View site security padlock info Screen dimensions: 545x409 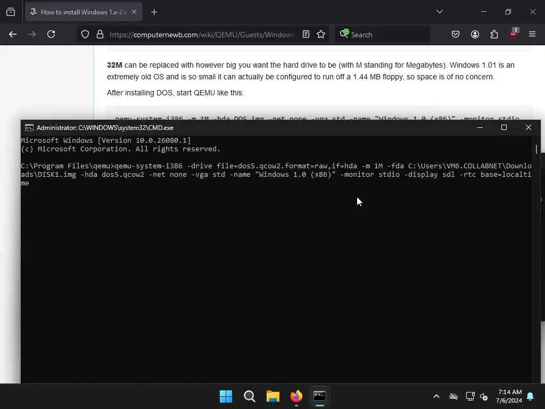click(100, 35)
